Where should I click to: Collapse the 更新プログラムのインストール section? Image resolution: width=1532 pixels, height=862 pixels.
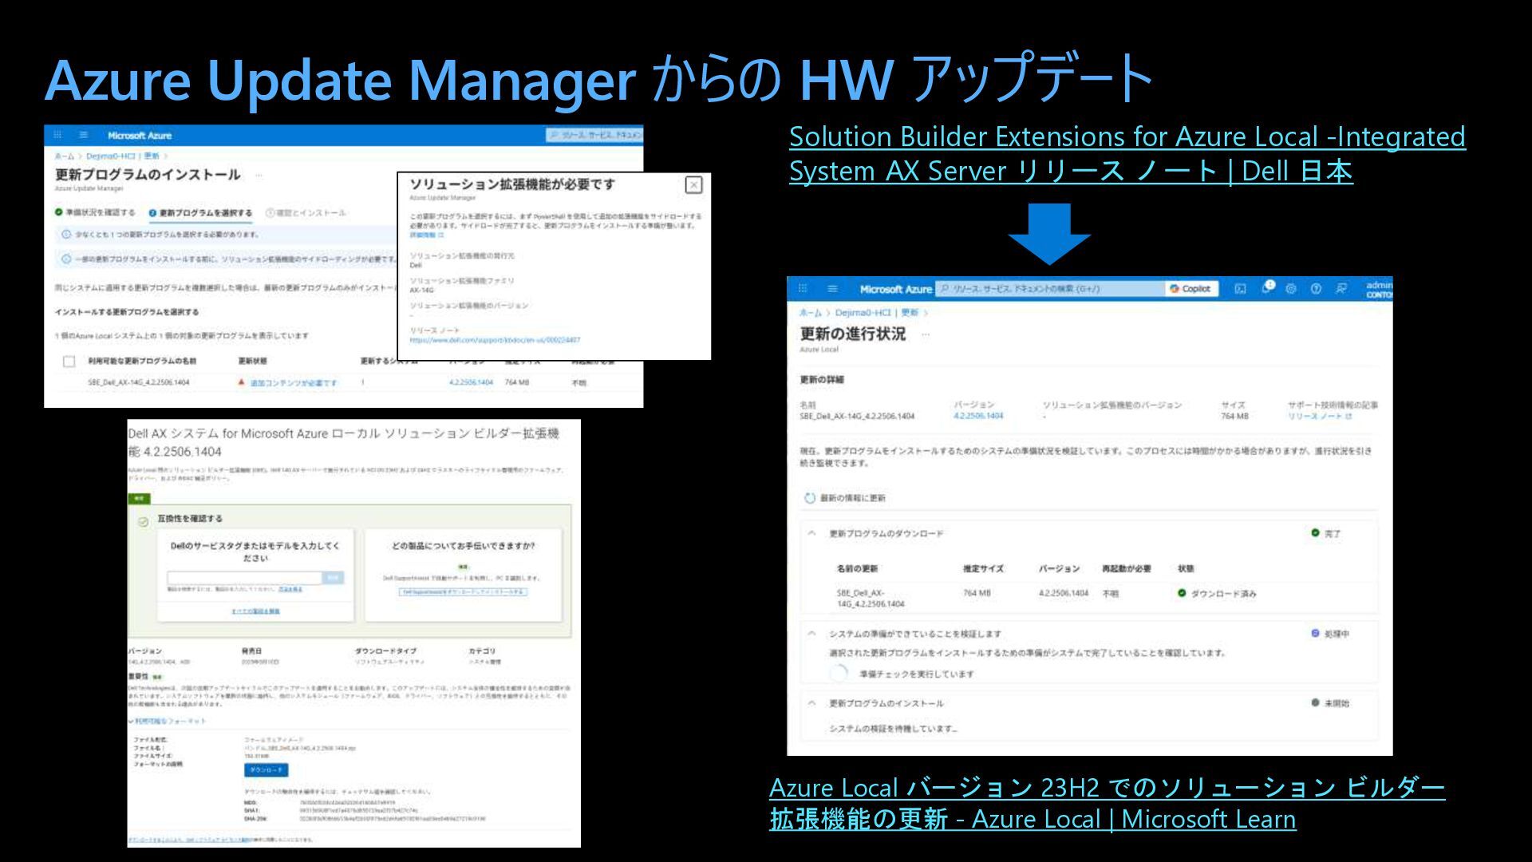(x=811, y=703)
